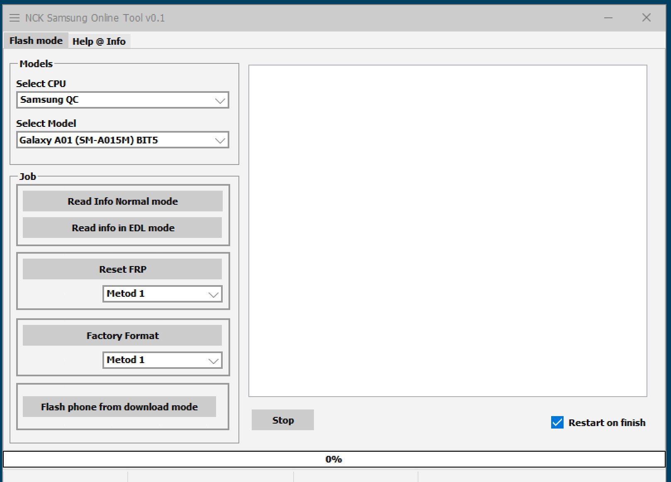Viewport: 671px width, 482px height.
Task: Open the Help @ Info tab
Action: click(99, 41)
